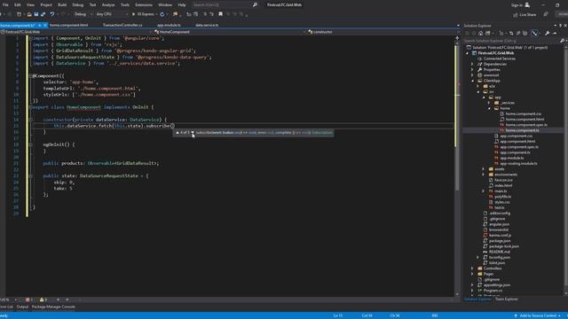Switch to data.service.ts tab
This screenshot has height=319, width=568.
207,25
